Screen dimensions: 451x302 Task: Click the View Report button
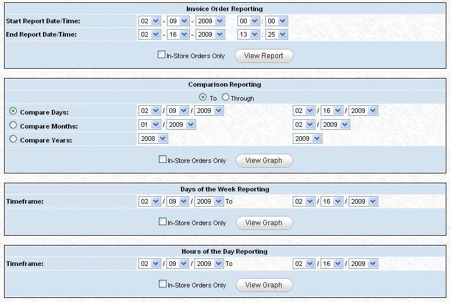point(264,56)
